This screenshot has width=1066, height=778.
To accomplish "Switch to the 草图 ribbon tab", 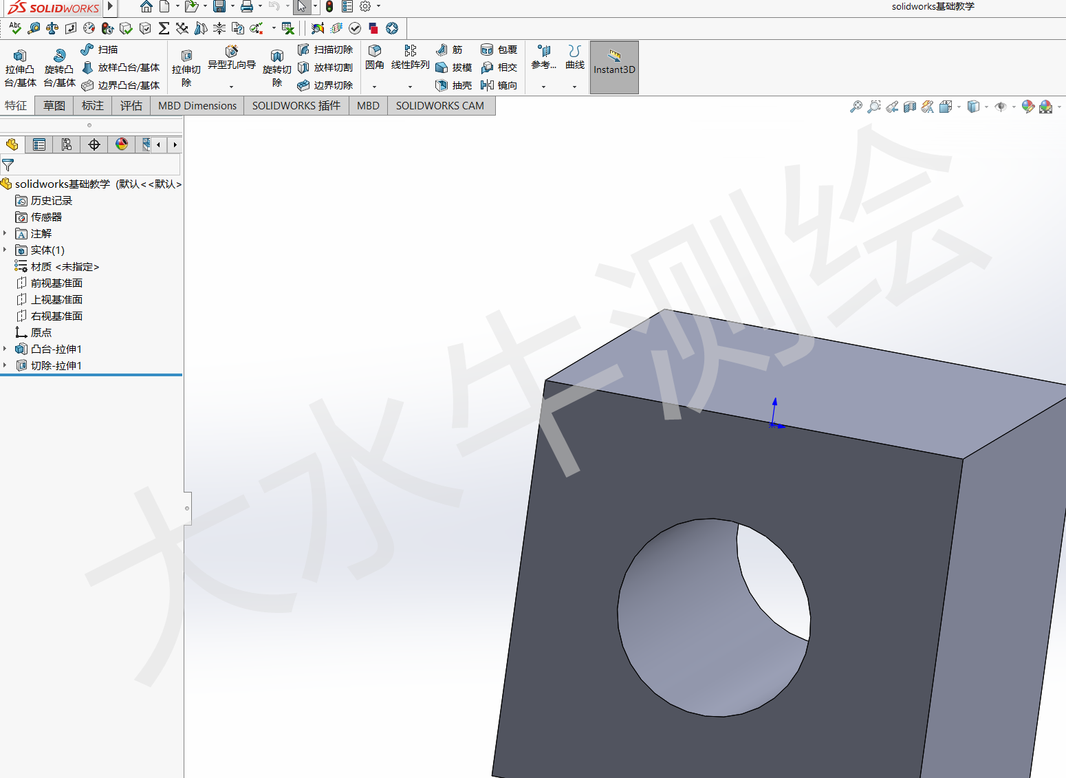I will (53, 105).
